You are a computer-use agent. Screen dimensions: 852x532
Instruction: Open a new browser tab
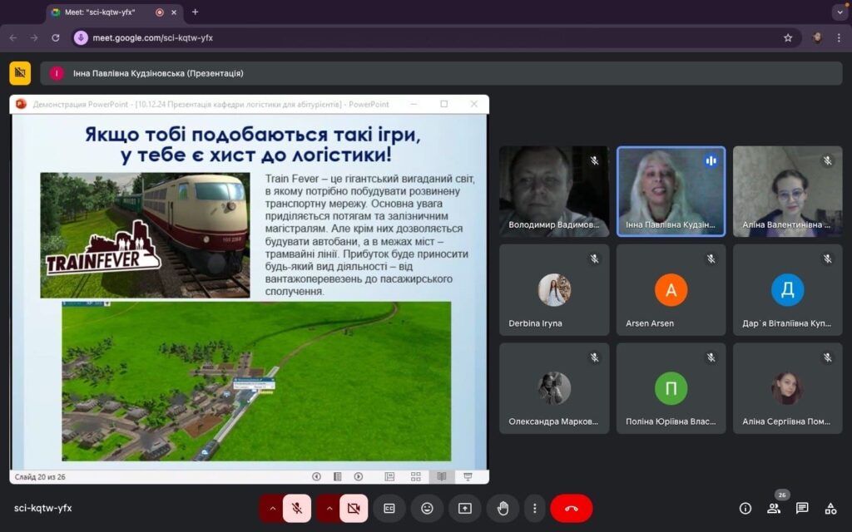pos(195,12)
